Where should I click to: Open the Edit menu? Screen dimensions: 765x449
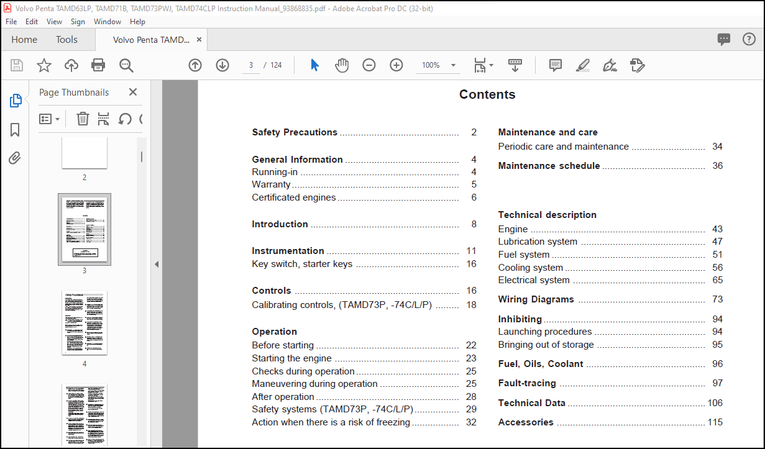coord(32,21)
